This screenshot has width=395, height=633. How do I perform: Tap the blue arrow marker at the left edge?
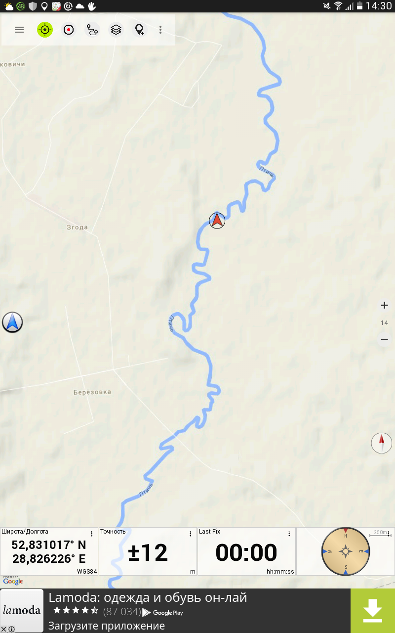(x=12, y=322)
